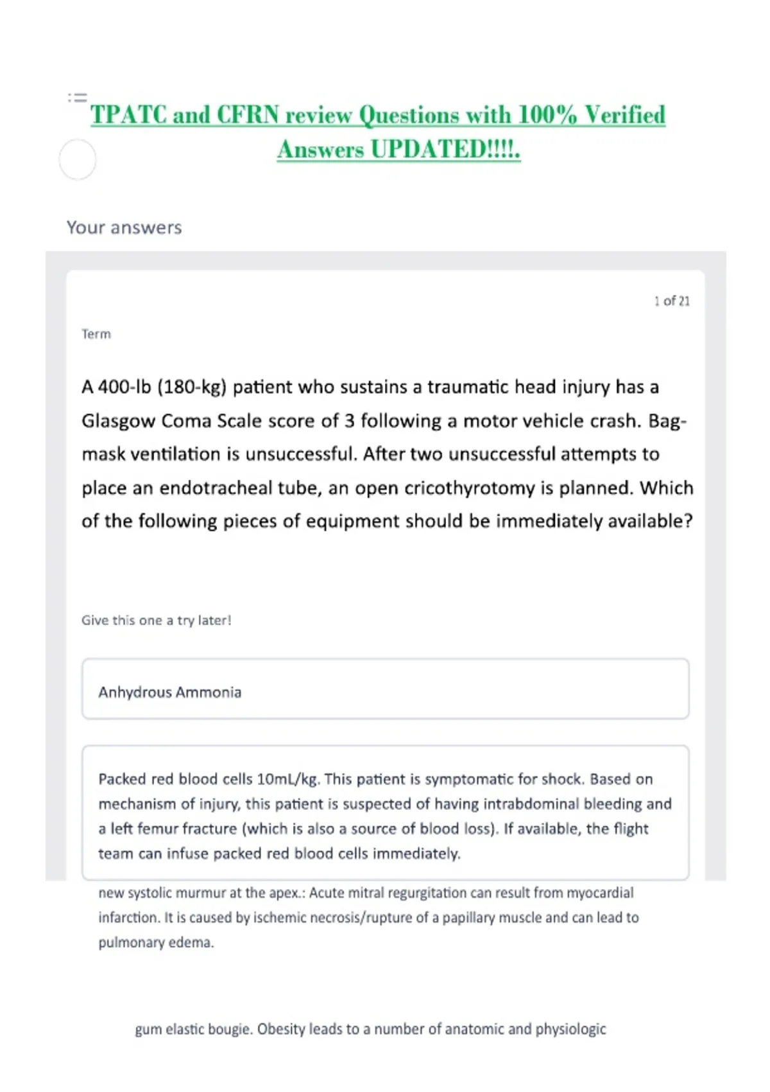
Task: Click the 'pulmonary edema.' line
Action: coord(156,943)
